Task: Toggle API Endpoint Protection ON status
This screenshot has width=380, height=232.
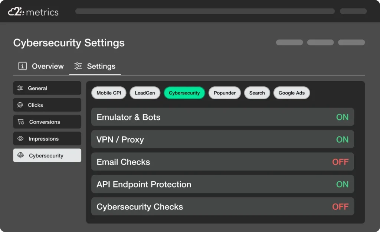Action: click(x=342, y=184)
